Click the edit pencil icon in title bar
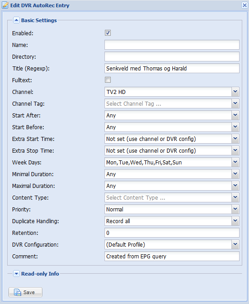Image resolution: width=249 pixels, height=304 pixels. [5, 5]
